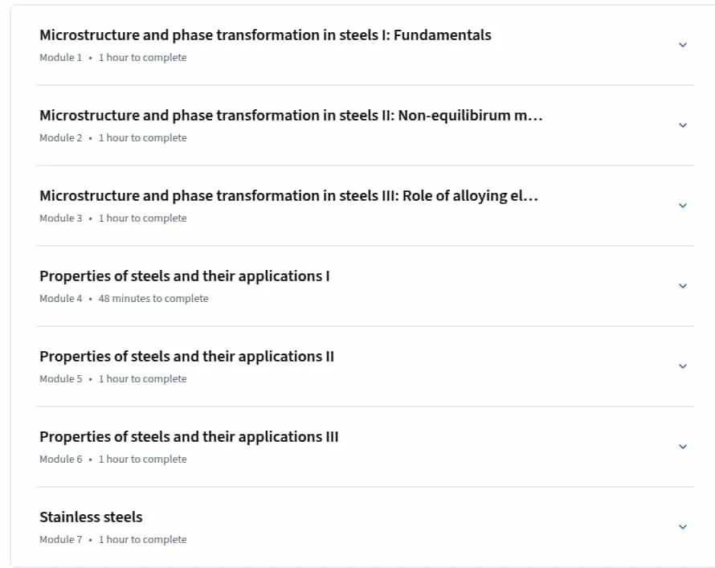The image size is (715, 568).
Task: Click 'Module 6 • 1 hour to complete' text
Action: (x=113, y=459)
